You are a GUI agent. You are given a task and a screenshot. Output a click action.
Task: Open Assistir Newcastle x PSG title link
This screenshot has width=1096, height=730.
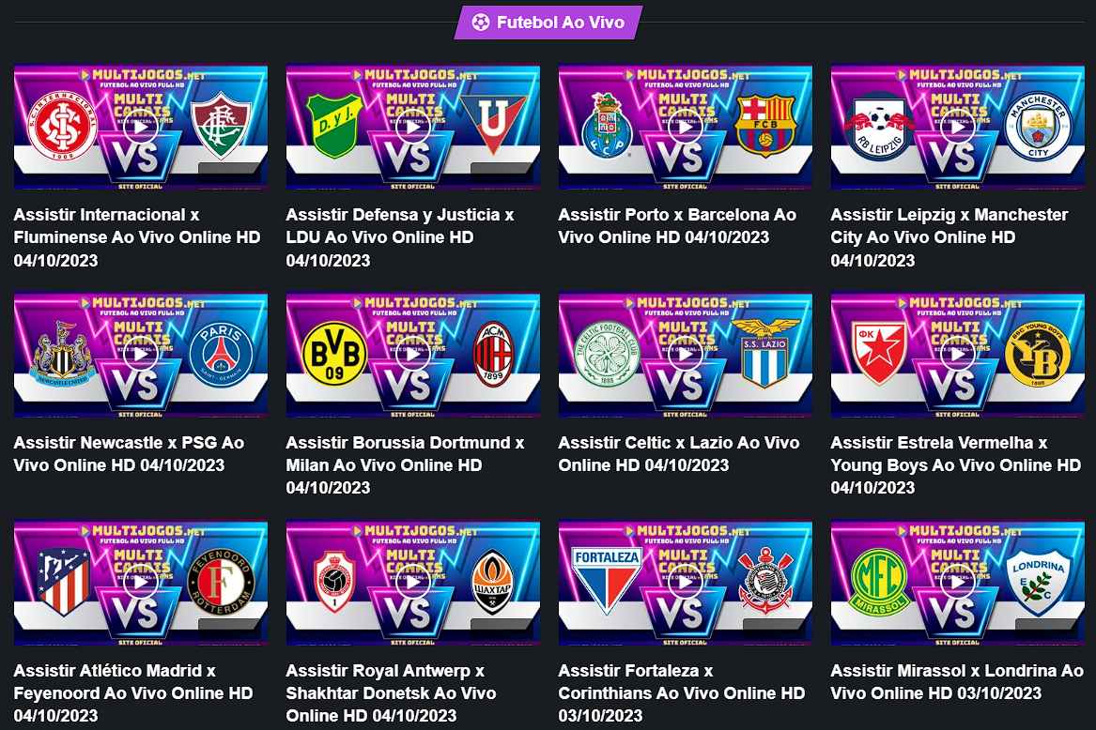[130, 453]
